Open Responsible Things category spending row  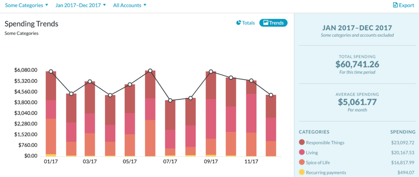[357, 142]
